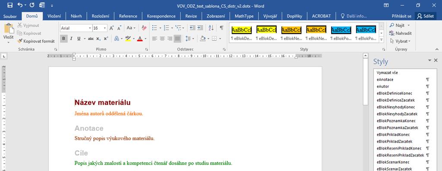Viewport: 442px width, 171px height.
Task: Open the change case Aa dropdown
Action: point(131,28)
